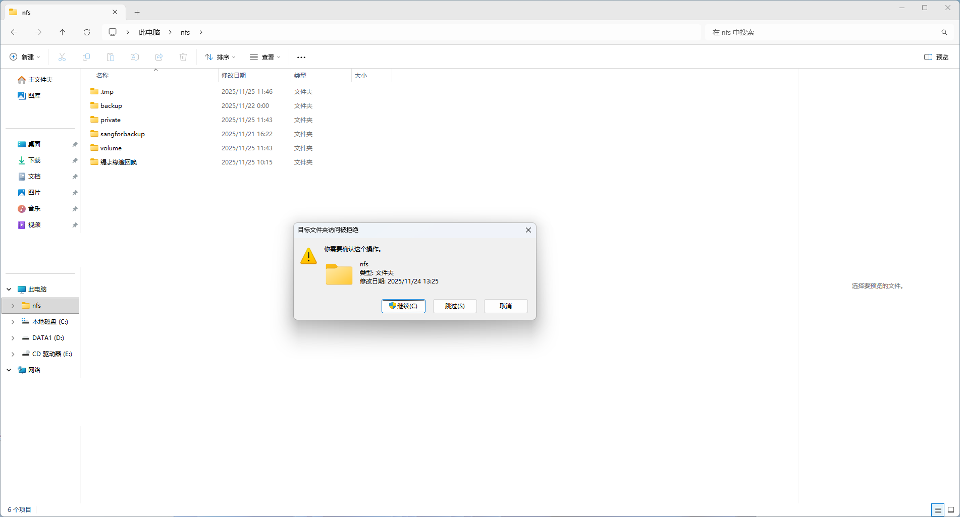Click nfs breadcrumb in address bar

coord(185,32)
